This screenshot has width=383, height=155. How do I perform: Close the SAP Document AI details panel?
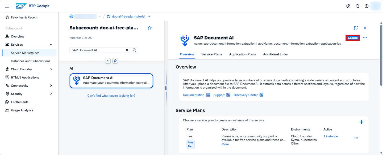[365, 28]
